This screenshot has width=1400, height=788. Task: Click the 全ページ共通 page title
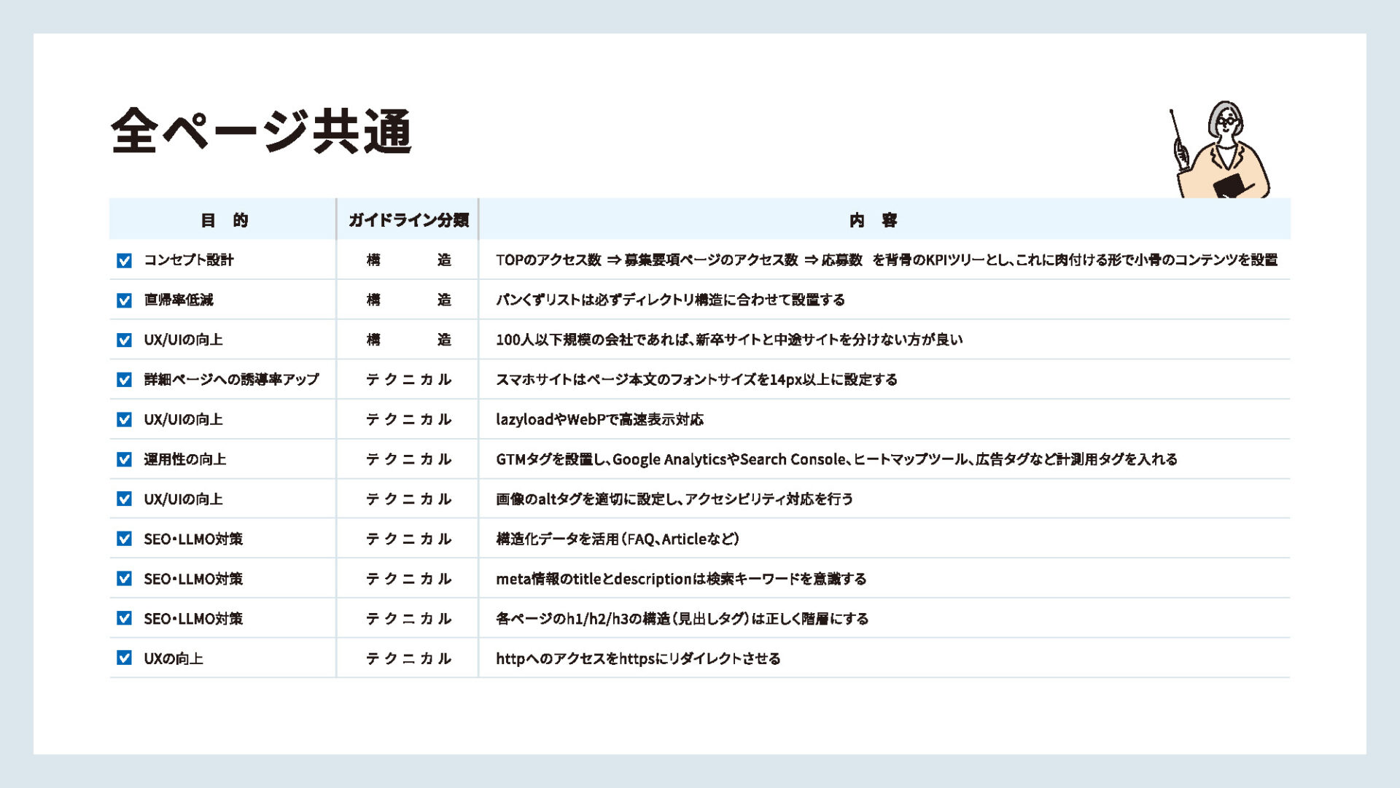pyautogui.click(x=261, y=131)
